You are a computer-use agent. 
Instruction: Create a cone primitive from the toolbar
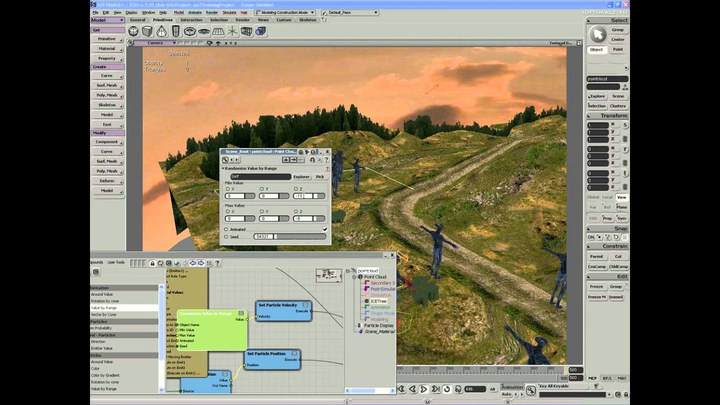[161, 31]
